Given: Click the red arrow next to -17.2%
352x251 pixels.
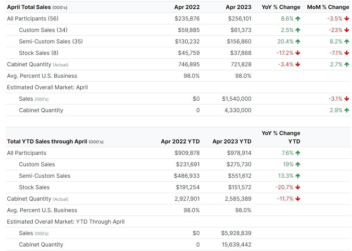Looking at the screenshot, I should click(298, 53).
